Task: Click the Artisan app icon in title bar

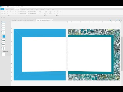Action: click(1, 7)
